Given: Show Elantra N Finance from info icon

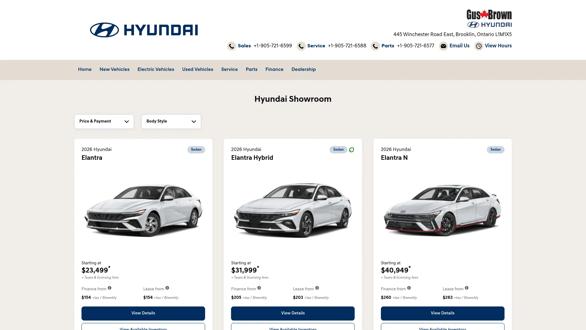Looking at the screenshot, I should coord(409,288).
